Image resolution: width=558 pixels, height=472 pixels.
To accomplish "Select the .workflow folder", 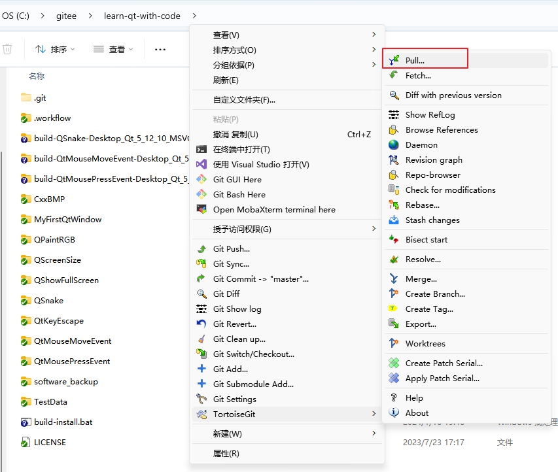I will pos(46,118).
